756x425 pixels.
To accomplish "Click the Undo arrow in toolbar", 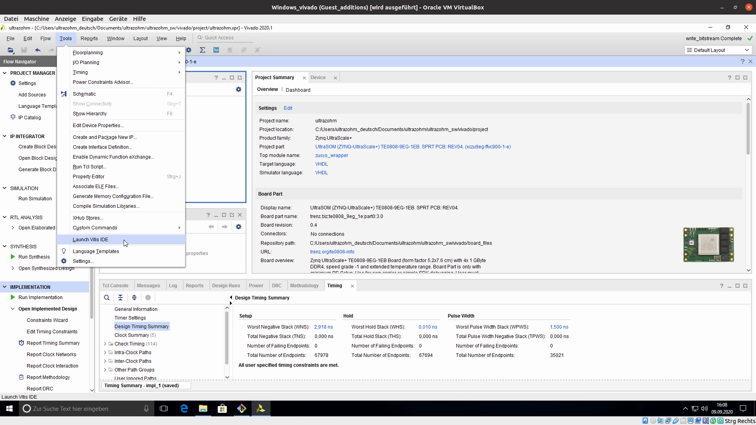I will tap(38, 50).
